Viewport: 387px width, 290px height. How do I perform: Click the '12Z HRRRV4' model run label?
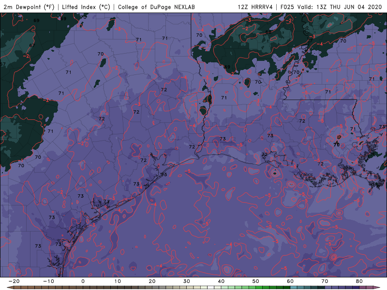[x=255, y=7]
